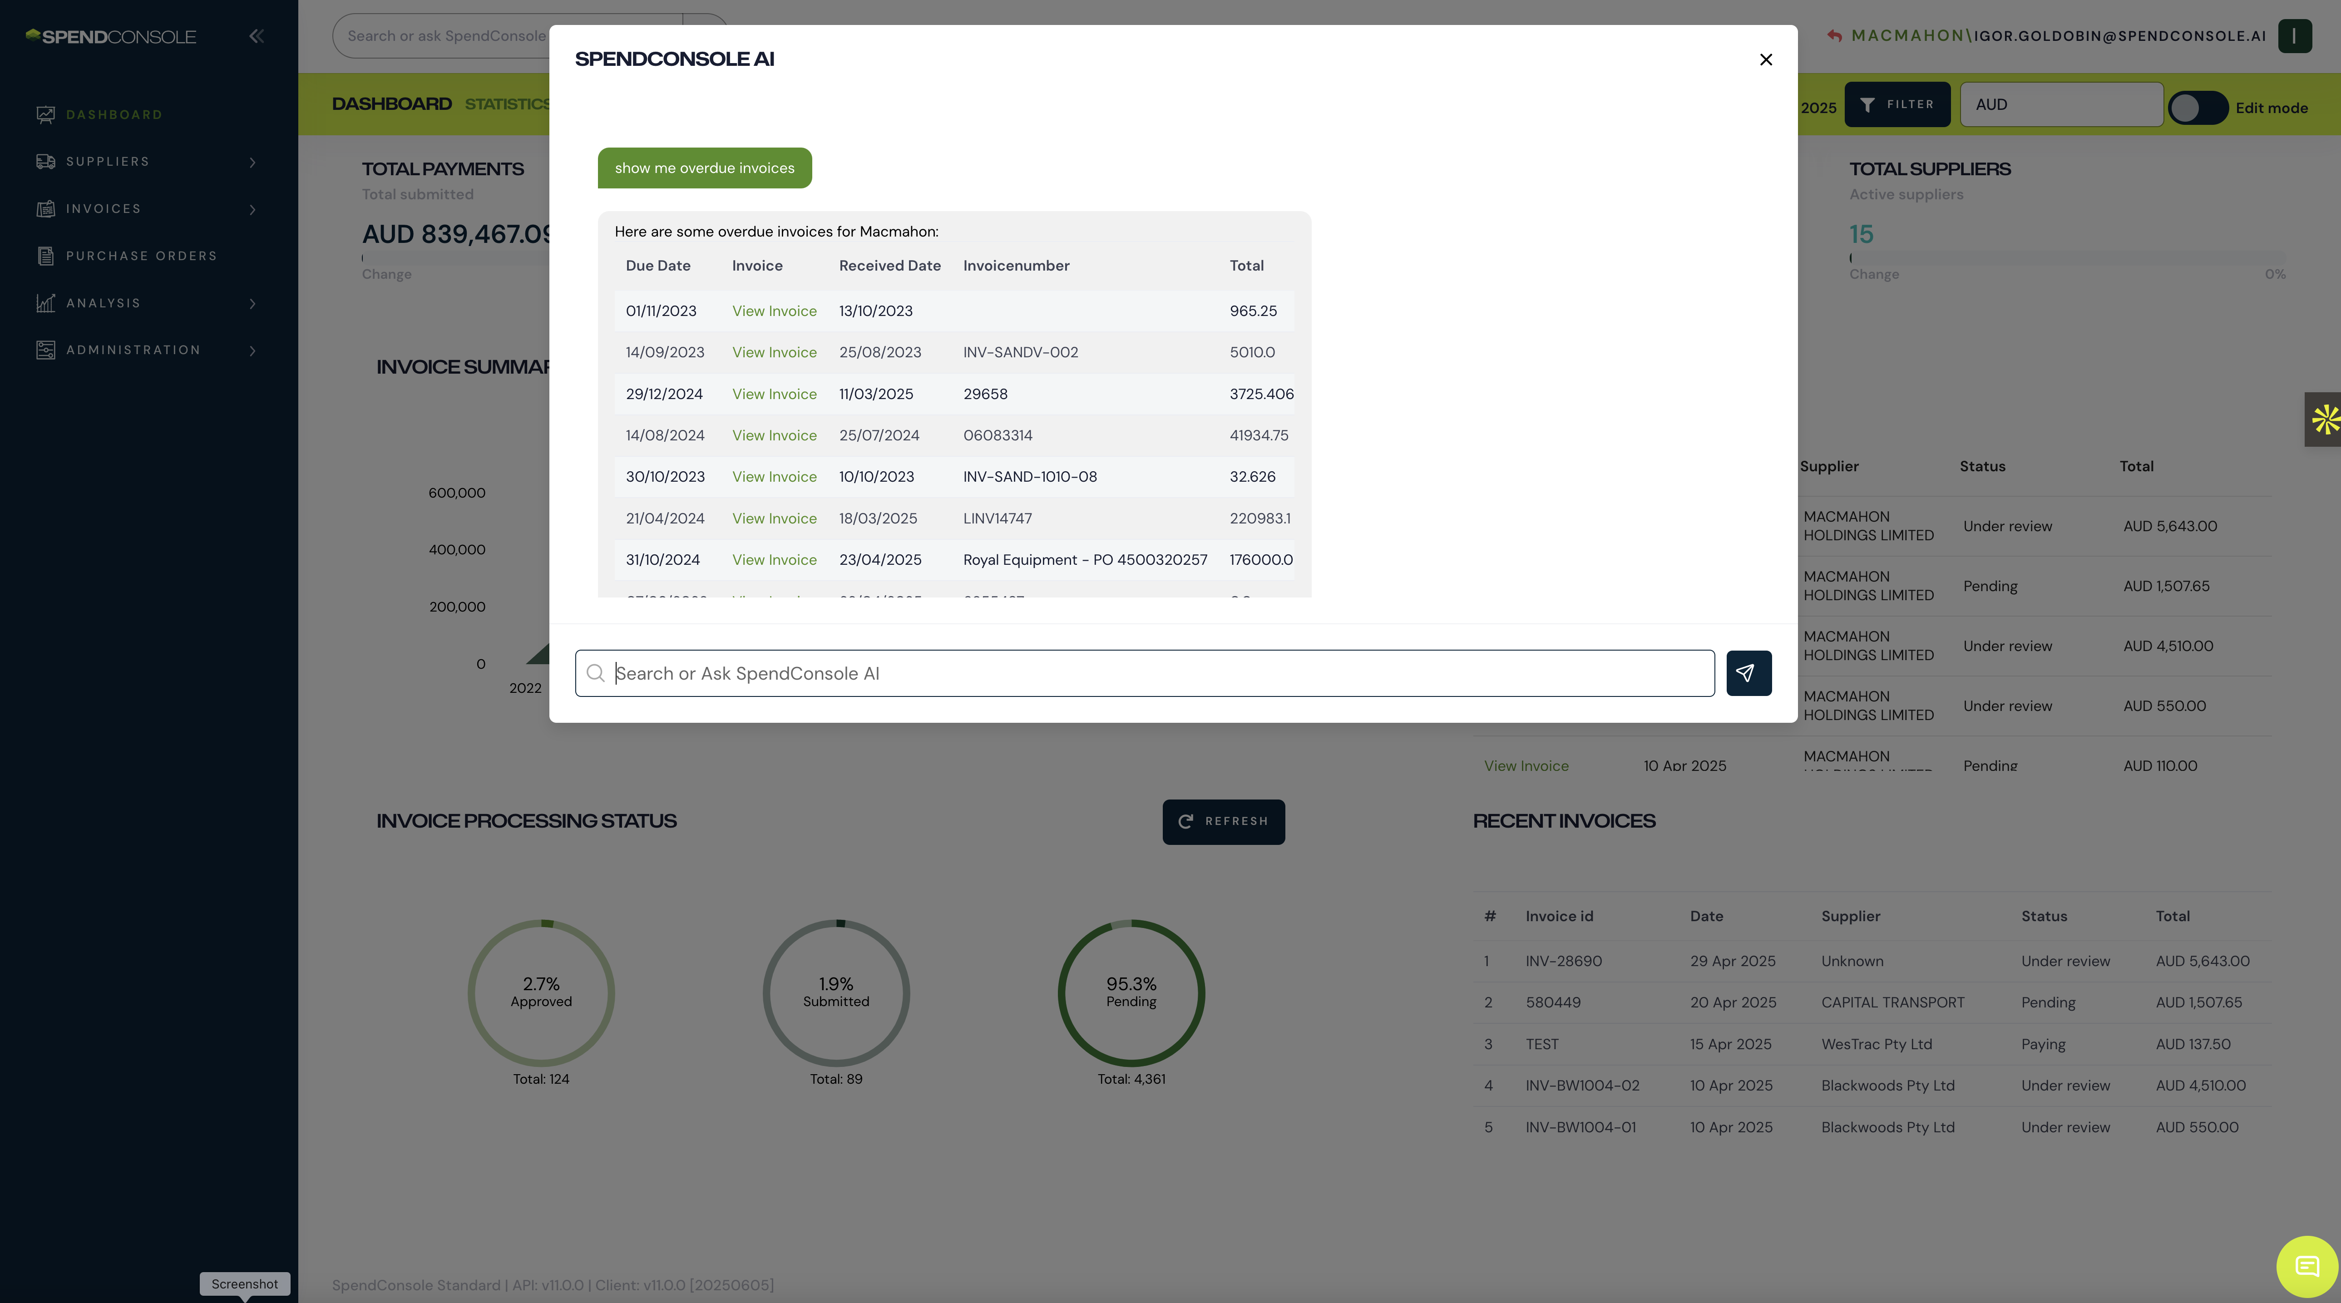This screenshot has width=2341, height=1303.
Task: Click the user avatar icon
Action: click(2294, 36)
